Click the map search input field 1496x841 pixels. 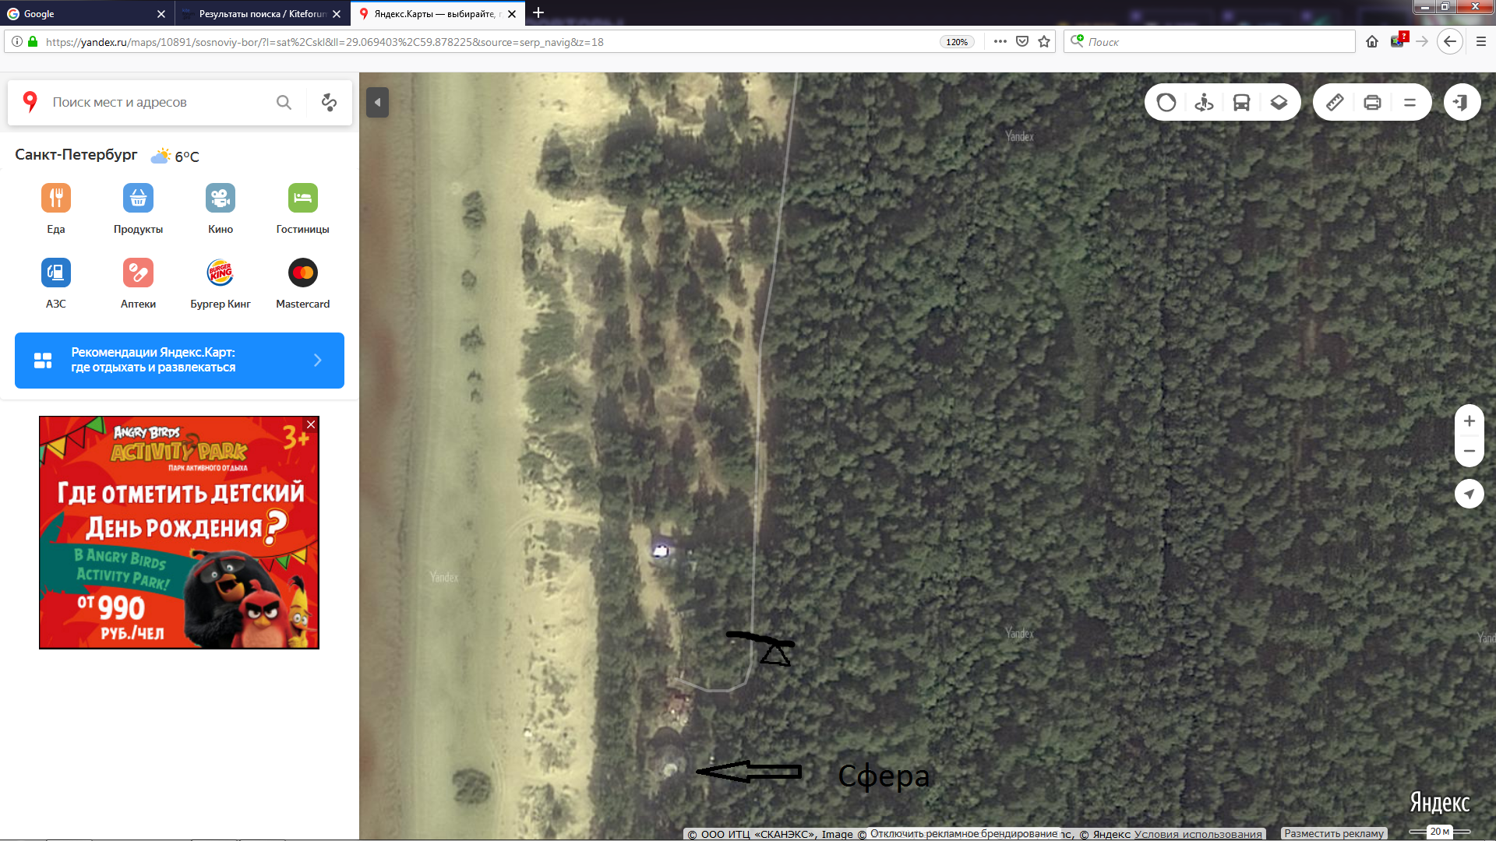pos(156,102)
